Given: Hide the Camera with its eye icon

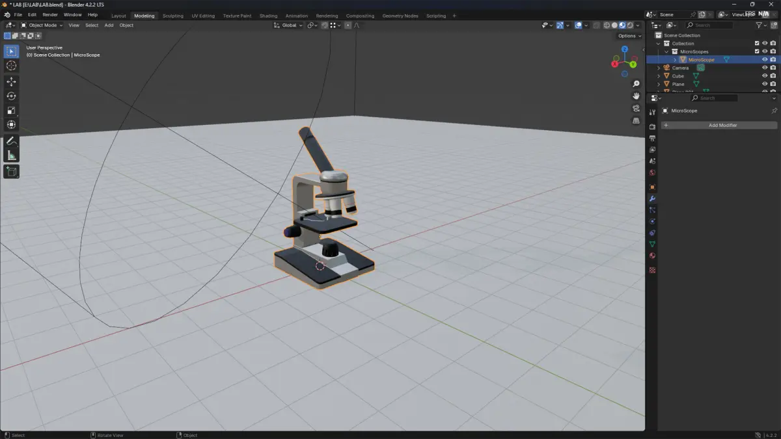Looking at the screenshot, I should [765, 68].
